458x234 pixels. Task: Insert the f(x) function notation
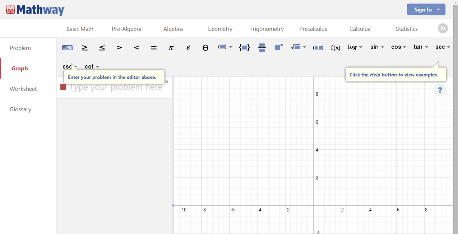336,48
